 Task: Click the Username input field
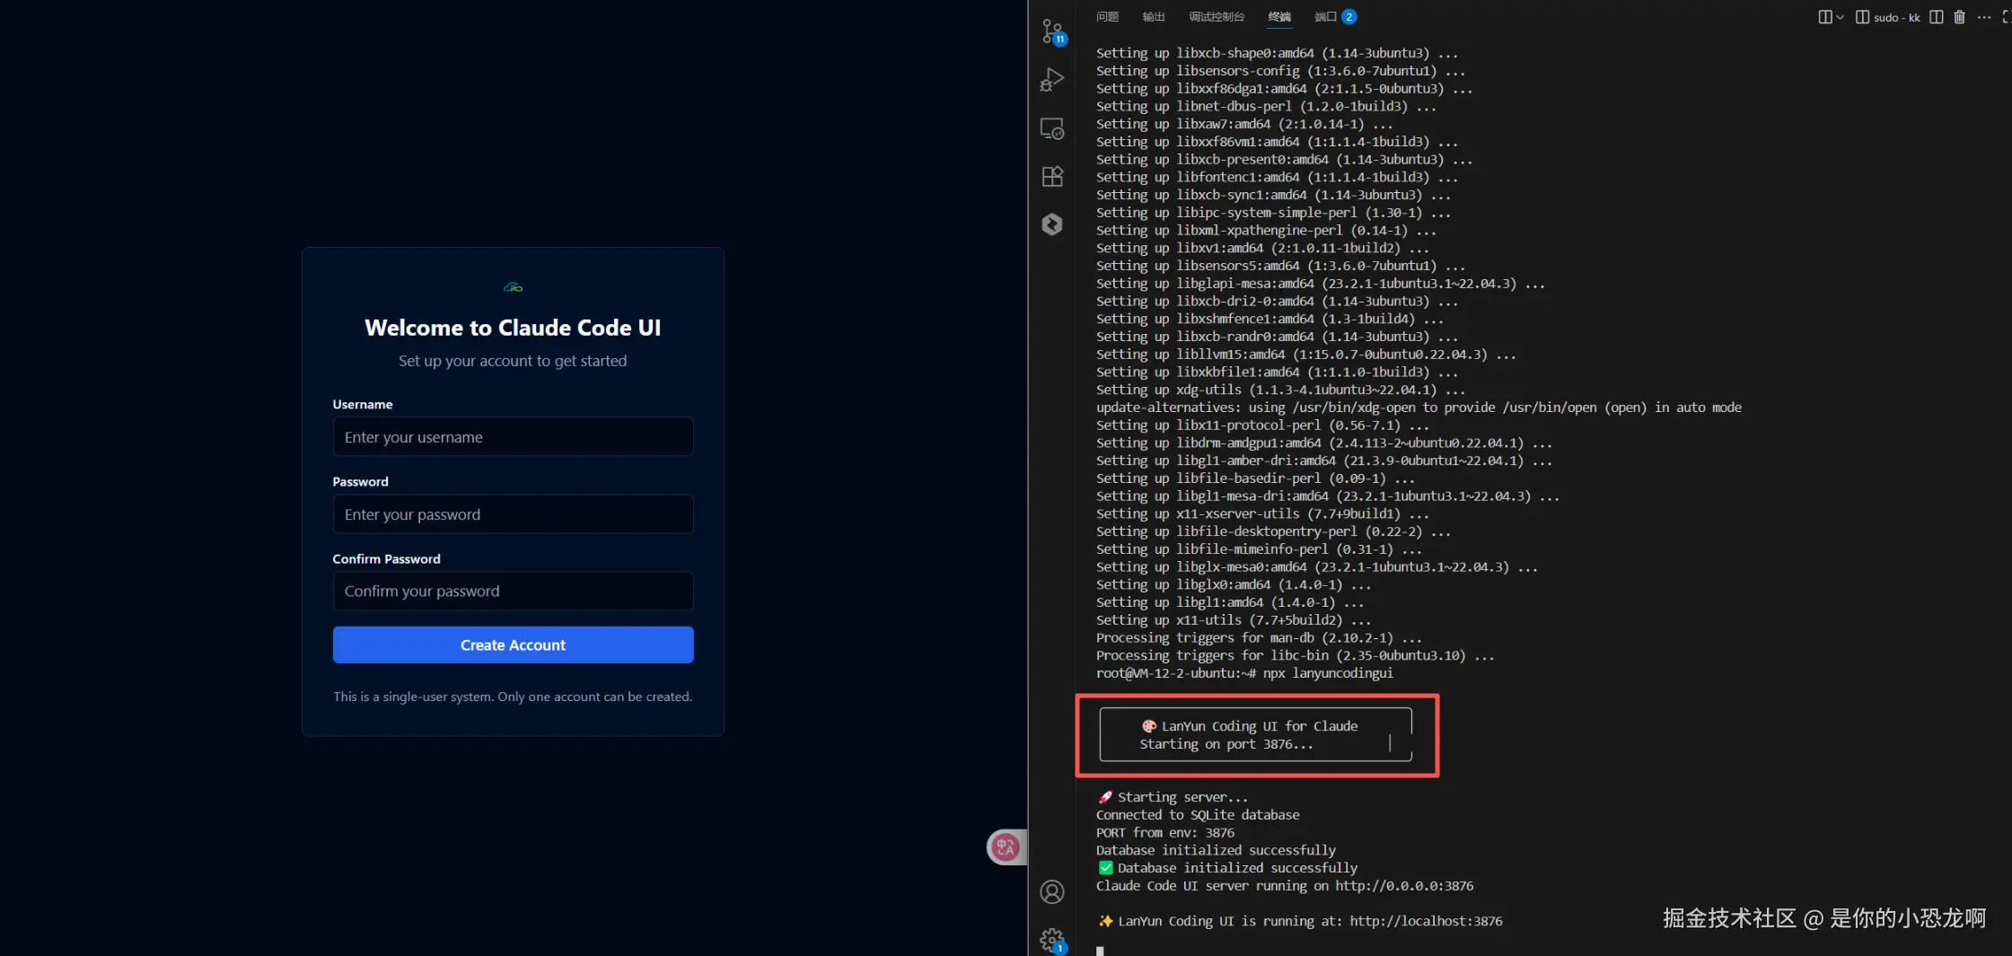(513, 437)
